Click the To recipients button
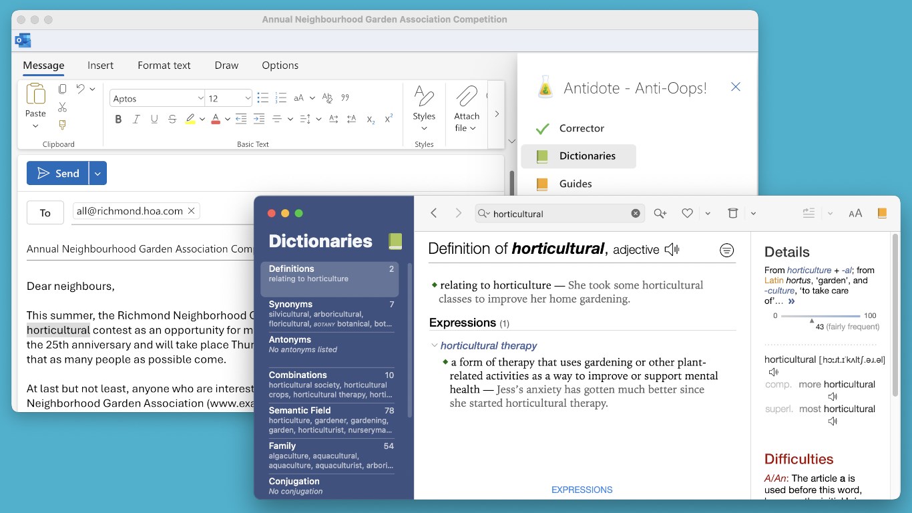This screenshot has height=513, width=912. 45,213
